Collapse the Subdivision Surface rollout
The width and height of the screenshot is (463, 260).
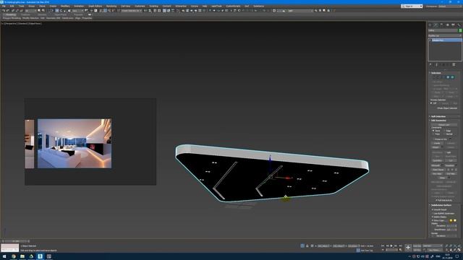coord(444,205)
